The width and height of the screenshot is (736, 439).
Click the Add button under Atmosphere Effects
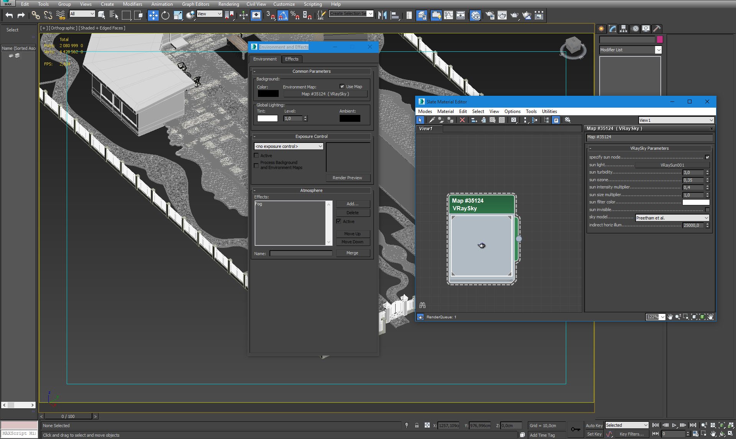(x=352, y=204)
